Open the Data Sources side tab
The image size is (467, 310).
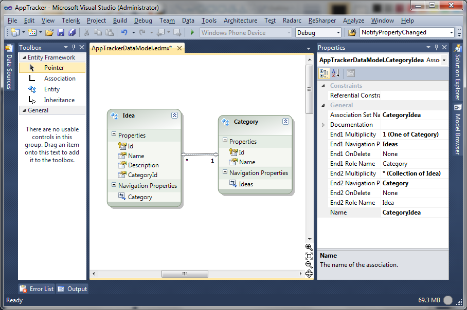tap(9, 67)
